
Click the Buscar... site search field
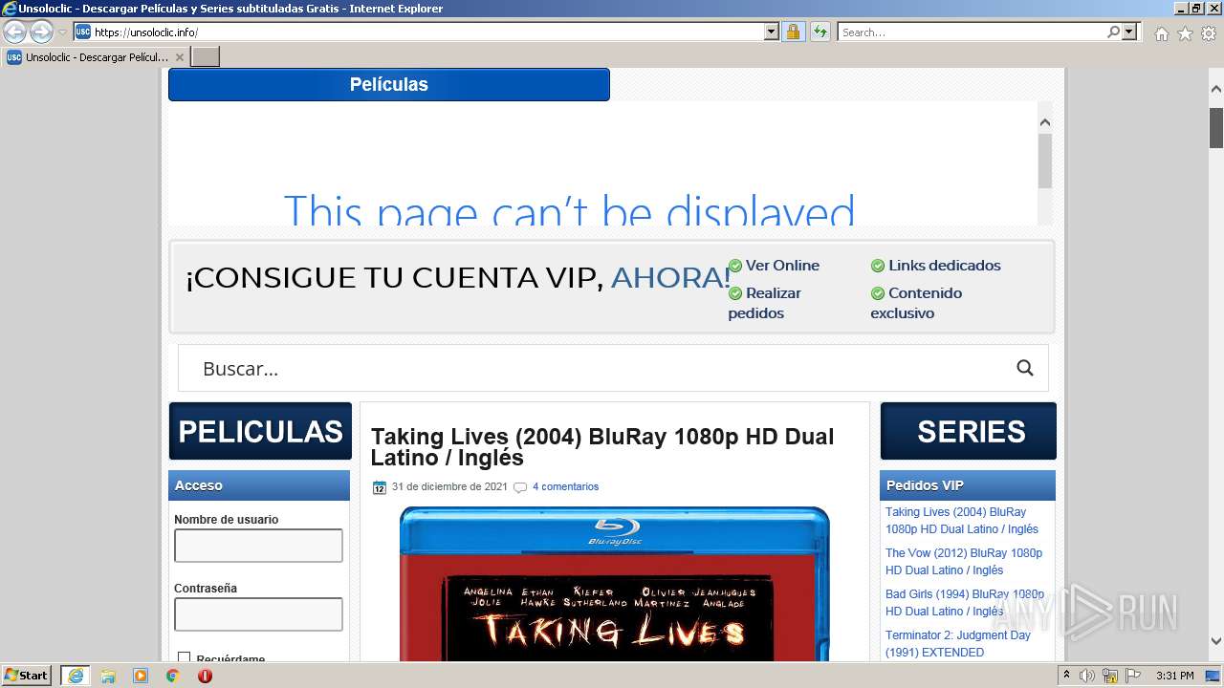593,369
